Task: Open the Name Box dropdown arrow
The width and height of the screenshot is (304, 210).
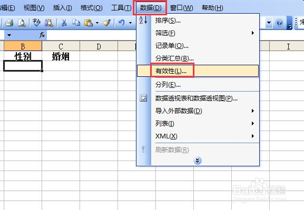Action: click(9, 35)
